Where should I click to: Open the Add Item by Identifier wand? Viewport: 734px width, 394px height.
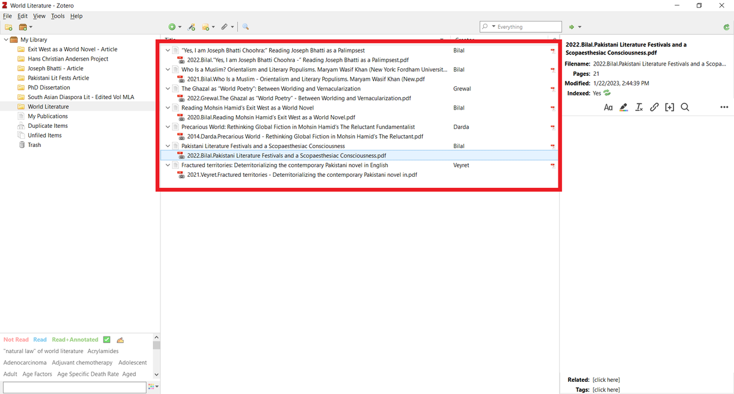(x=191, y=27)
